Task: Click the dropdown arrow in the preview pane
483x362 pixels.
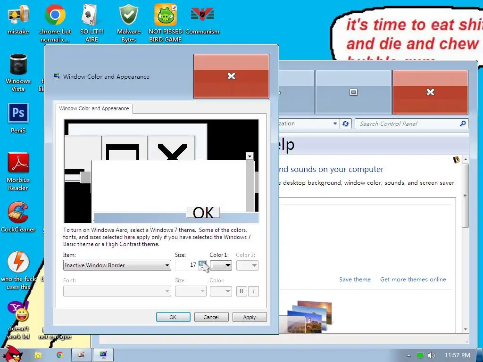Action: 250,156
